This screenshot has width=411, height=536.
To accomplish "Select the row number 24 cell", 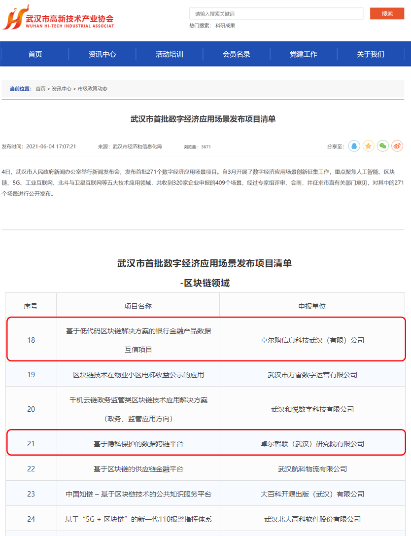I will click(31, 519).
